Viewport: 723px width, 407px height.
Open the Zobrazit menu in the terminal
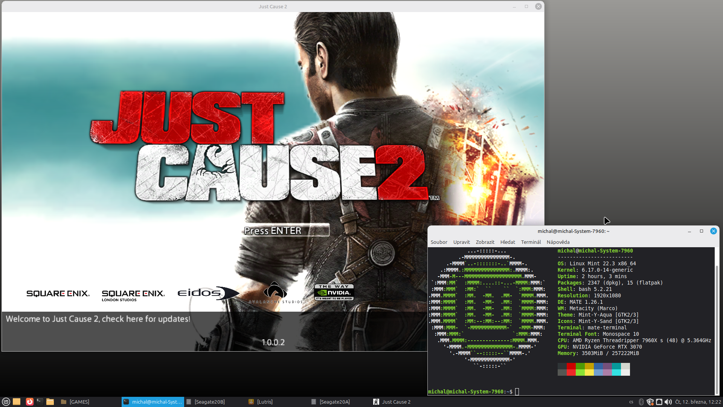coord(485,242)
